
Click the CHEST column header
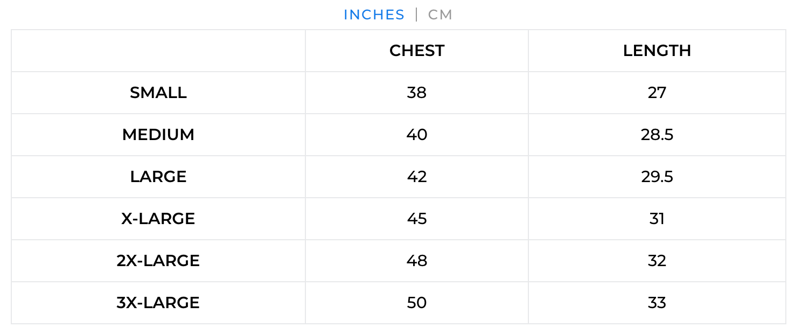[417, 51]
